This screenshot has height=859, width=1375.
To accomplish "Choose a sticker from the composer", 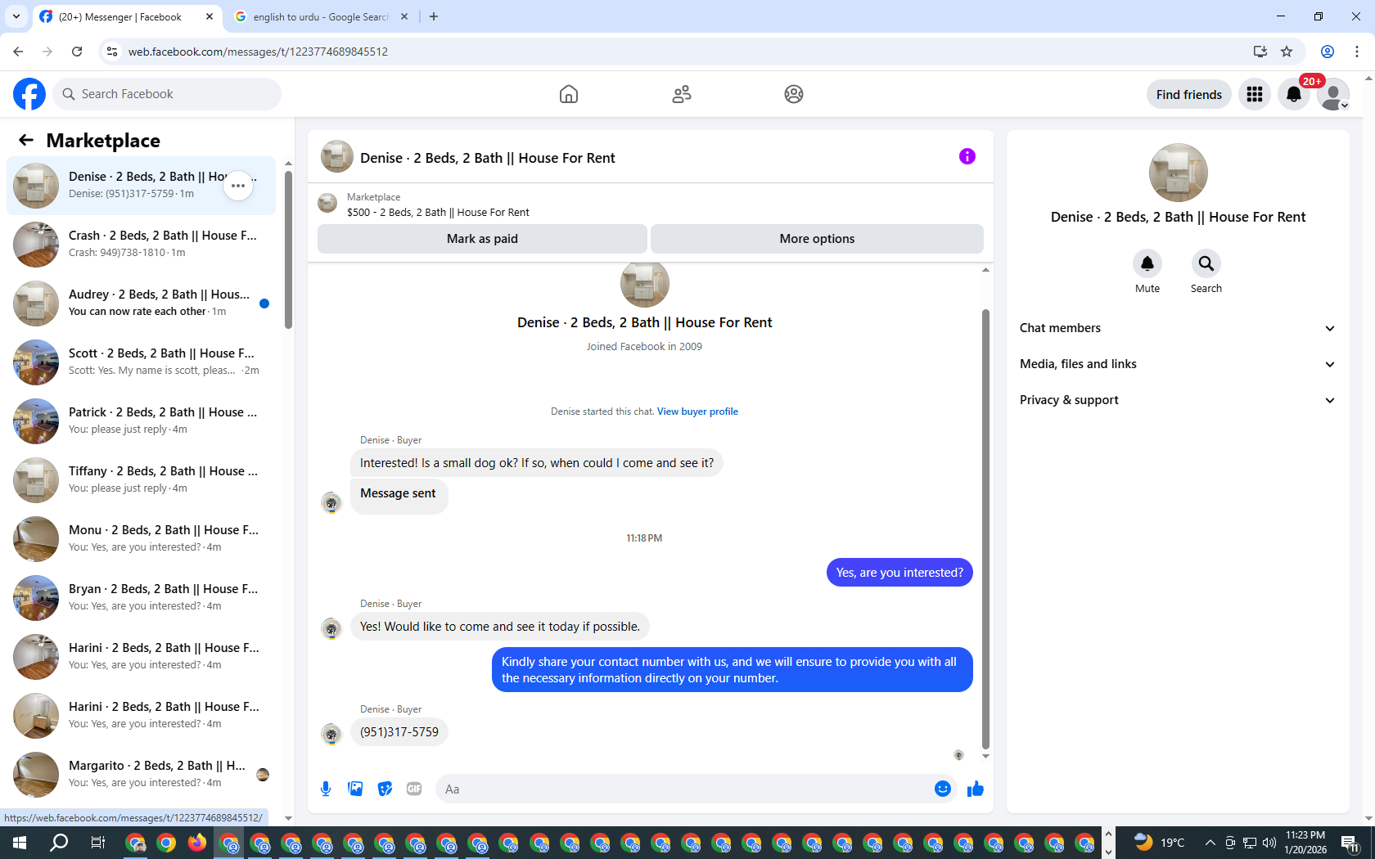I will [x=385, y=789].
